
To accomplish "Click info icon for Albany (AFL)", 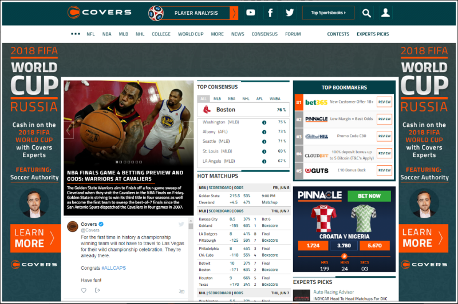I will pyautogui.click(x=264, y=132).
